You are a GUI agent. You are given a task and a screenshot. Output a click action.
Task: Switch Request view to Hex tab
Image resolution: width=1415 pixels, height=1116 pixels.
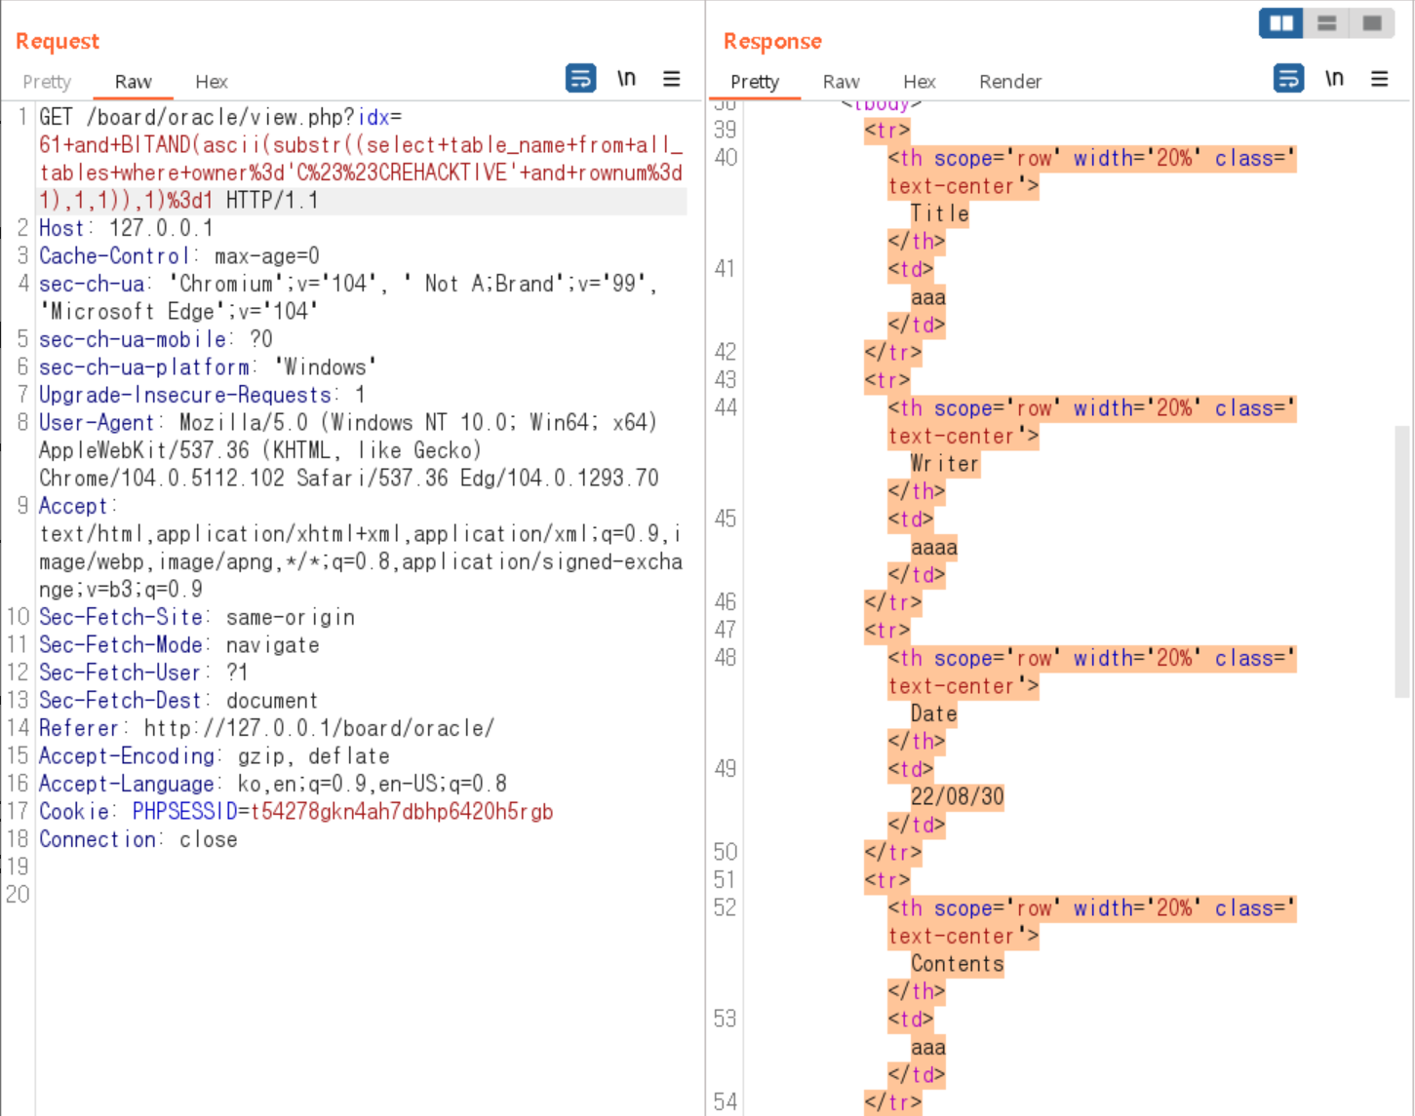(211, 82)
